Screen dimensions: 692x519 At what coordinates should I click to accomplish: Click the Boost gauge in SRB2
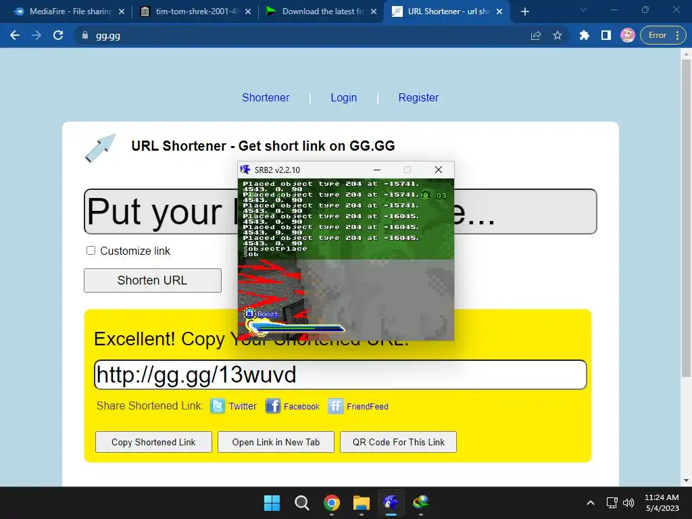[x=296, y=328]
